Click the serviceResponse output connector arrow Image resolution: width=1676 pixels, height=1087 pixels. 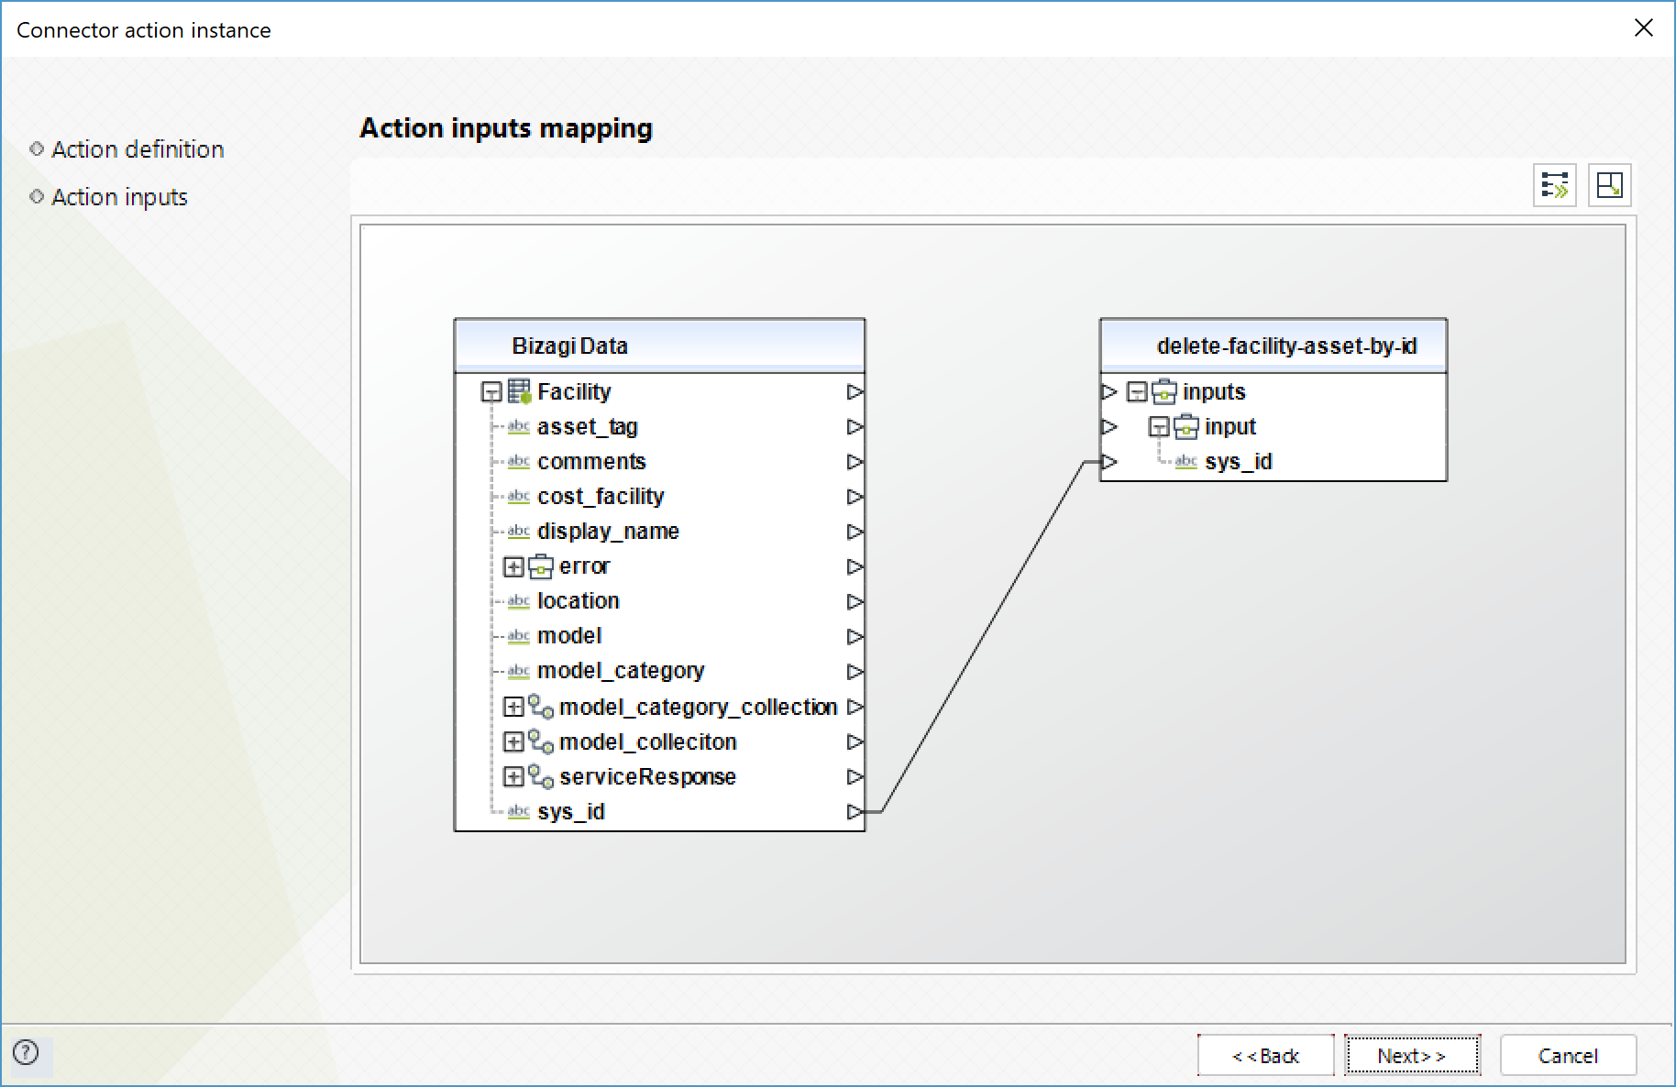(x=855, y=776)
